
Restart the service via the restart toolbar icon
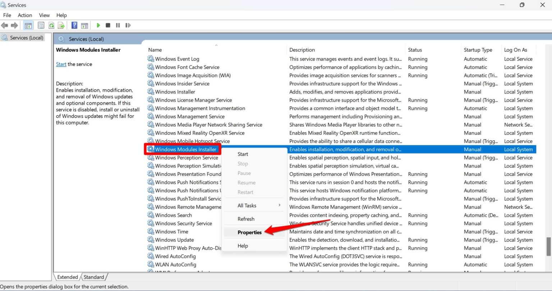click(128, 25)
